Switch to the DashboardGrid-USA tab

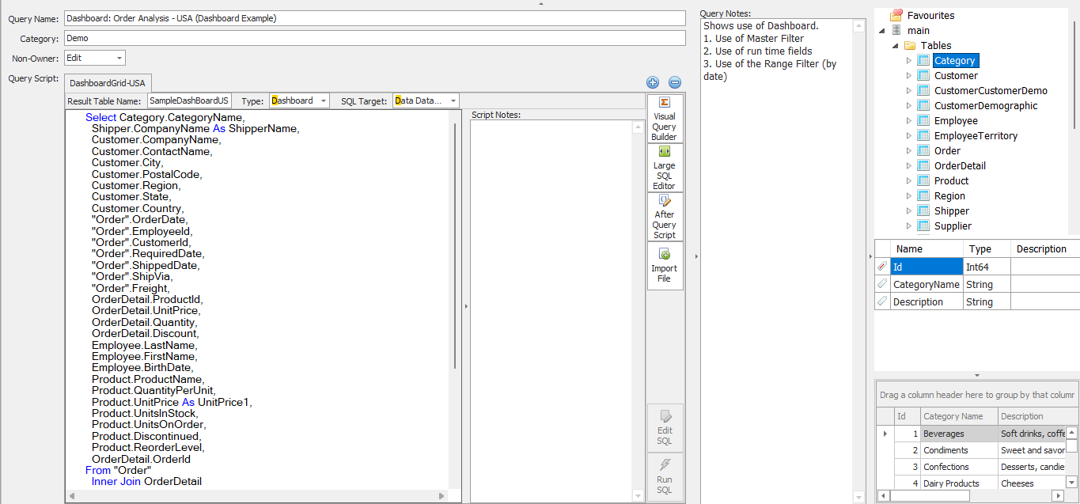tap(108, 83)
